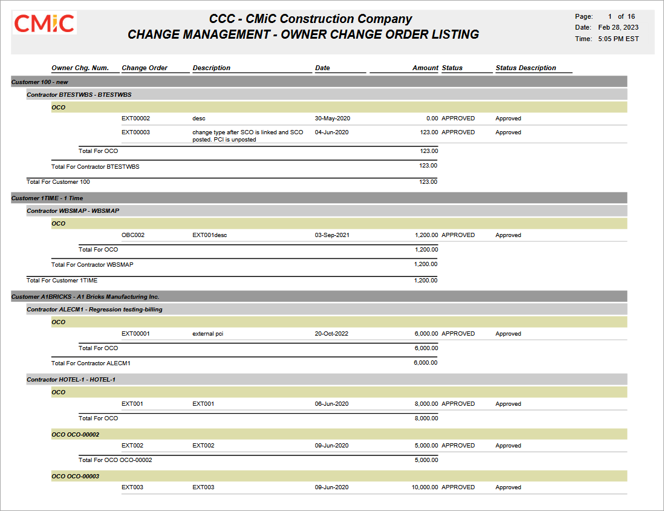Click Total For OCO OCO-00002 label
Image resolution: width=664 pixels, height=511 pixels.
[115, 460]
